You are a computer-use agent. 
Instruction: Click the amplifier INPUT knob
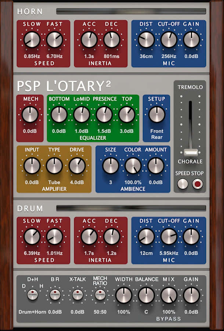[x=32, y=165]
